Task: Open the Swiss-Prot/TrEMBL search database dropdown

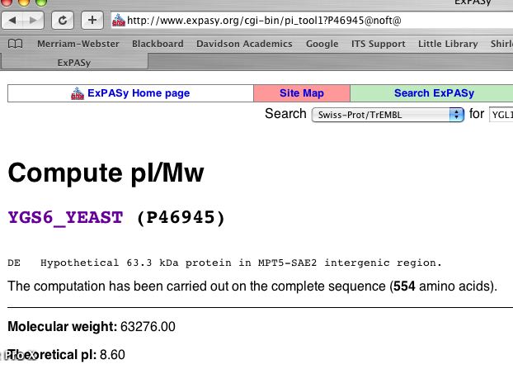Action: [x=388, y=115]
